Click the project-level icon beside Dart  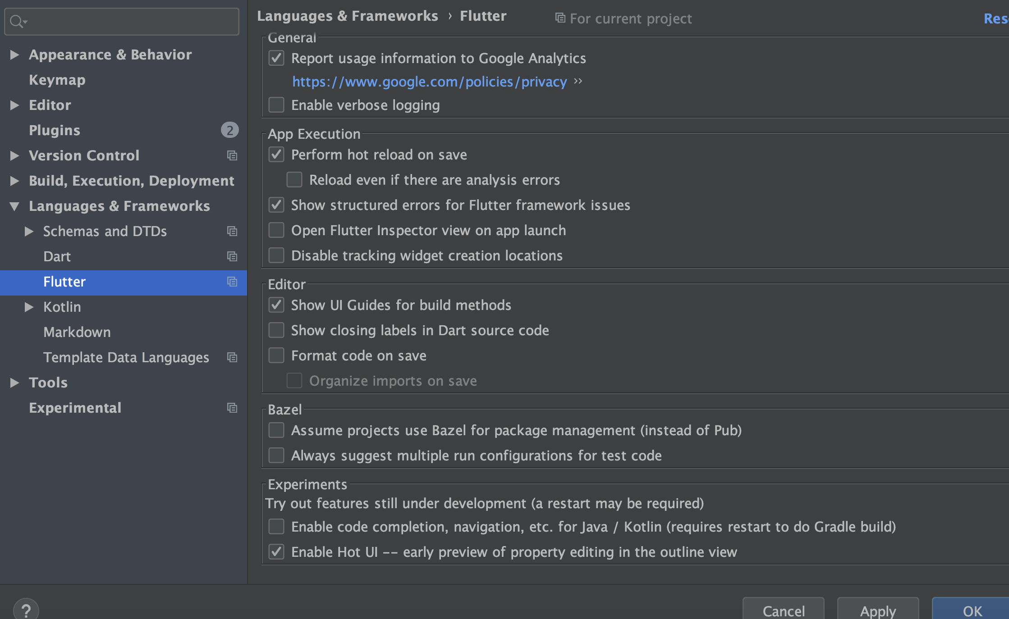click(x=232, y=256)
